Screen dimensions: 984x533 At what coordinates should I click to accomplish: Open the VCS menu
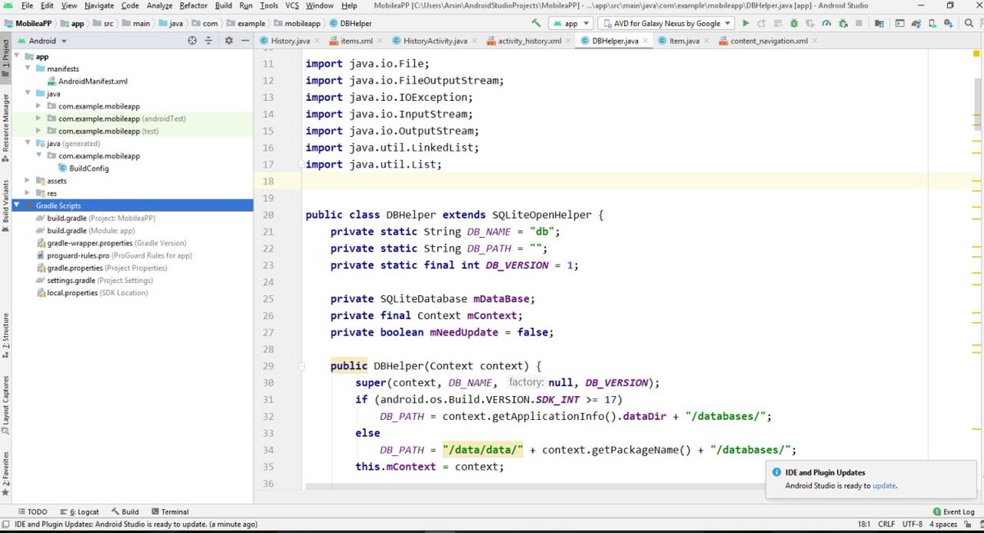tap(292, 6)
